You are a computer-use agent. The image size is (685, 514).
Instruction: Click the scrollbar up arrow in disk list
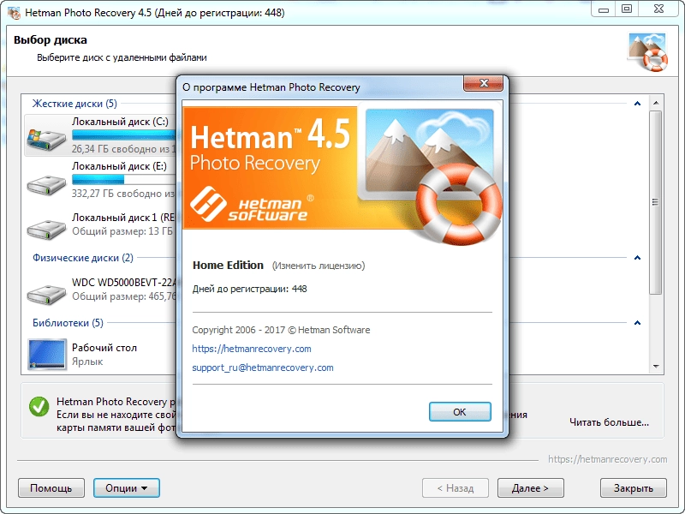(656, 103)
